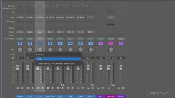The width and height of the screenshot is (175, 98).
Task: Click the Trash channel strip icon
Action: coord(80,43)
